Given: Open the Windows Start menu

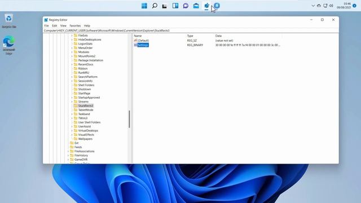Looking at the screenshot, I should [x=144, y=6].
